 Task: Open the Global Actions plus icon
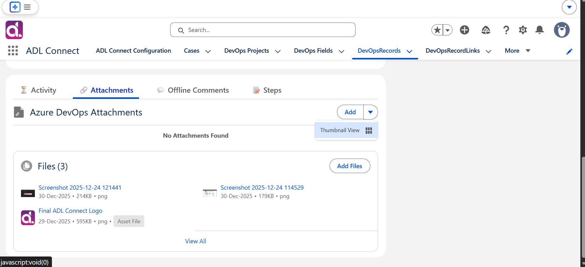465,30
